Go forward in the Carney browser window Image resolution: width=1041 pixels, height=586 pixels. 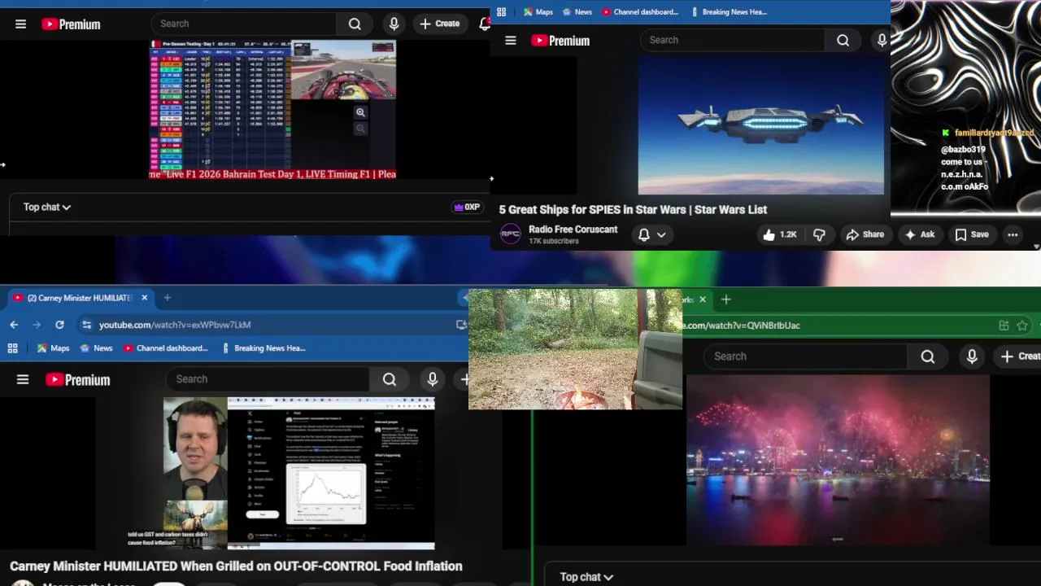tap(37, 325)
